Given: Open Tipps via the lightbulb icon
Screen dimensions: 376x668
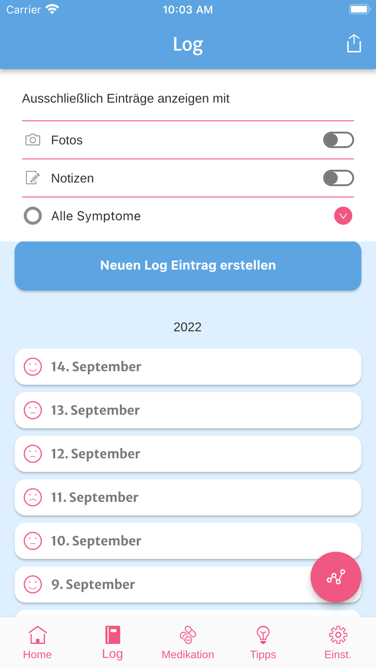Looking at the screenshot, I should (263, 635).
